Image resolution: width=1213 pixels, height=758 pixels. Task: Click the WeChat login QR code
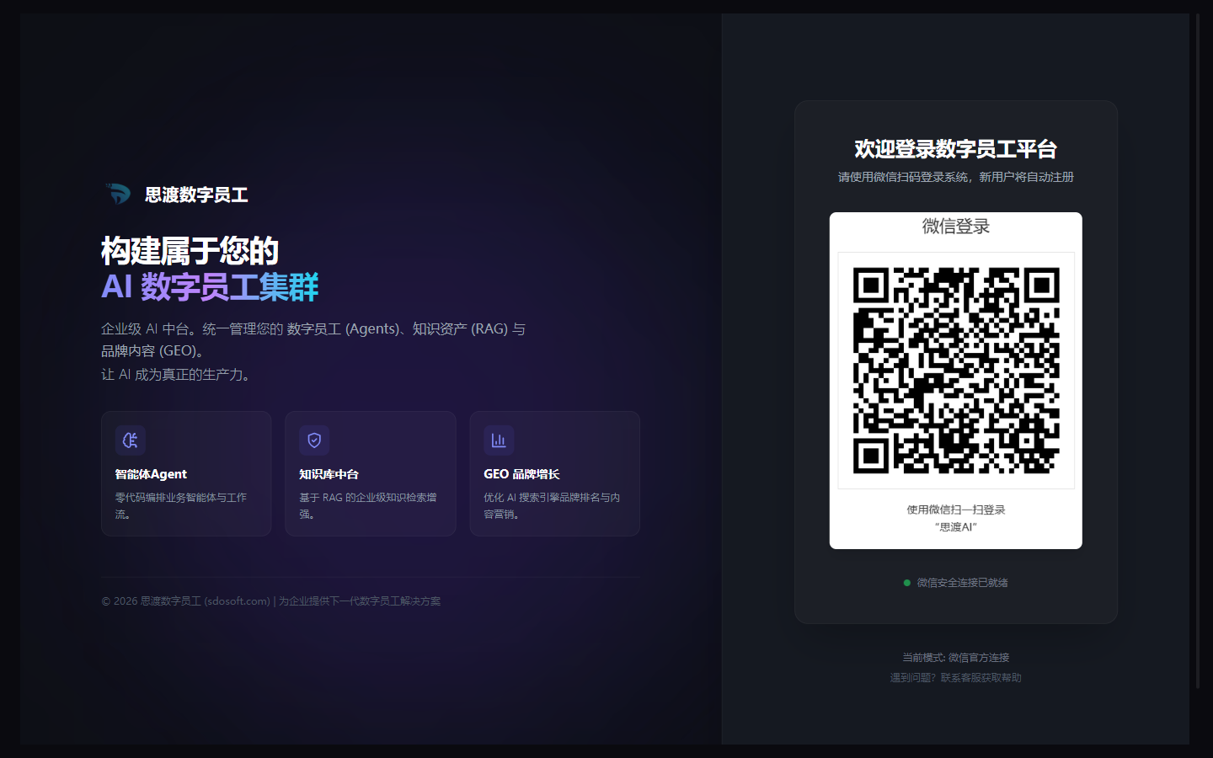956,371
